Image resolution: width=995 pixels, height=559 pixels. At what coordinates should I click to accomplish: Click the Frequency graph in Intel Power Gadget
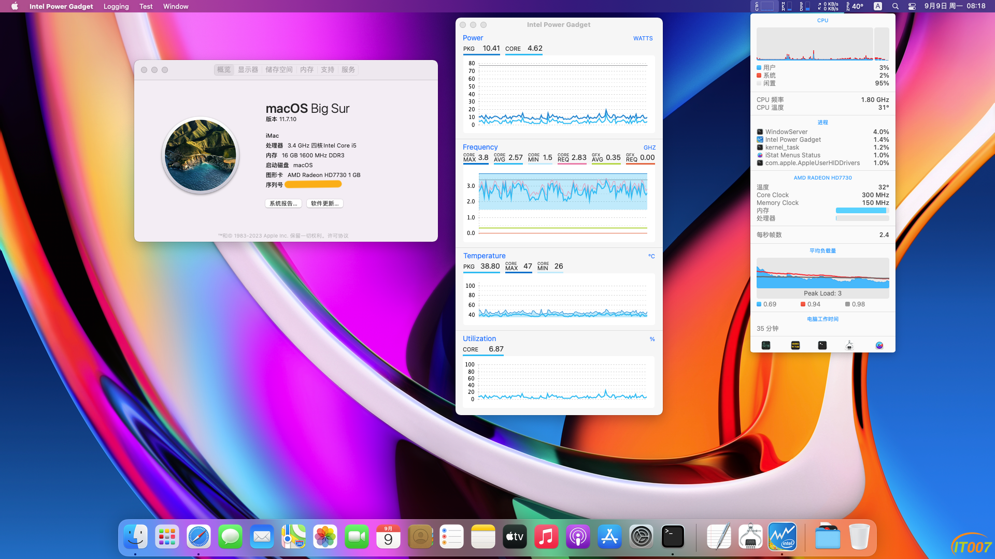point(559,204)
